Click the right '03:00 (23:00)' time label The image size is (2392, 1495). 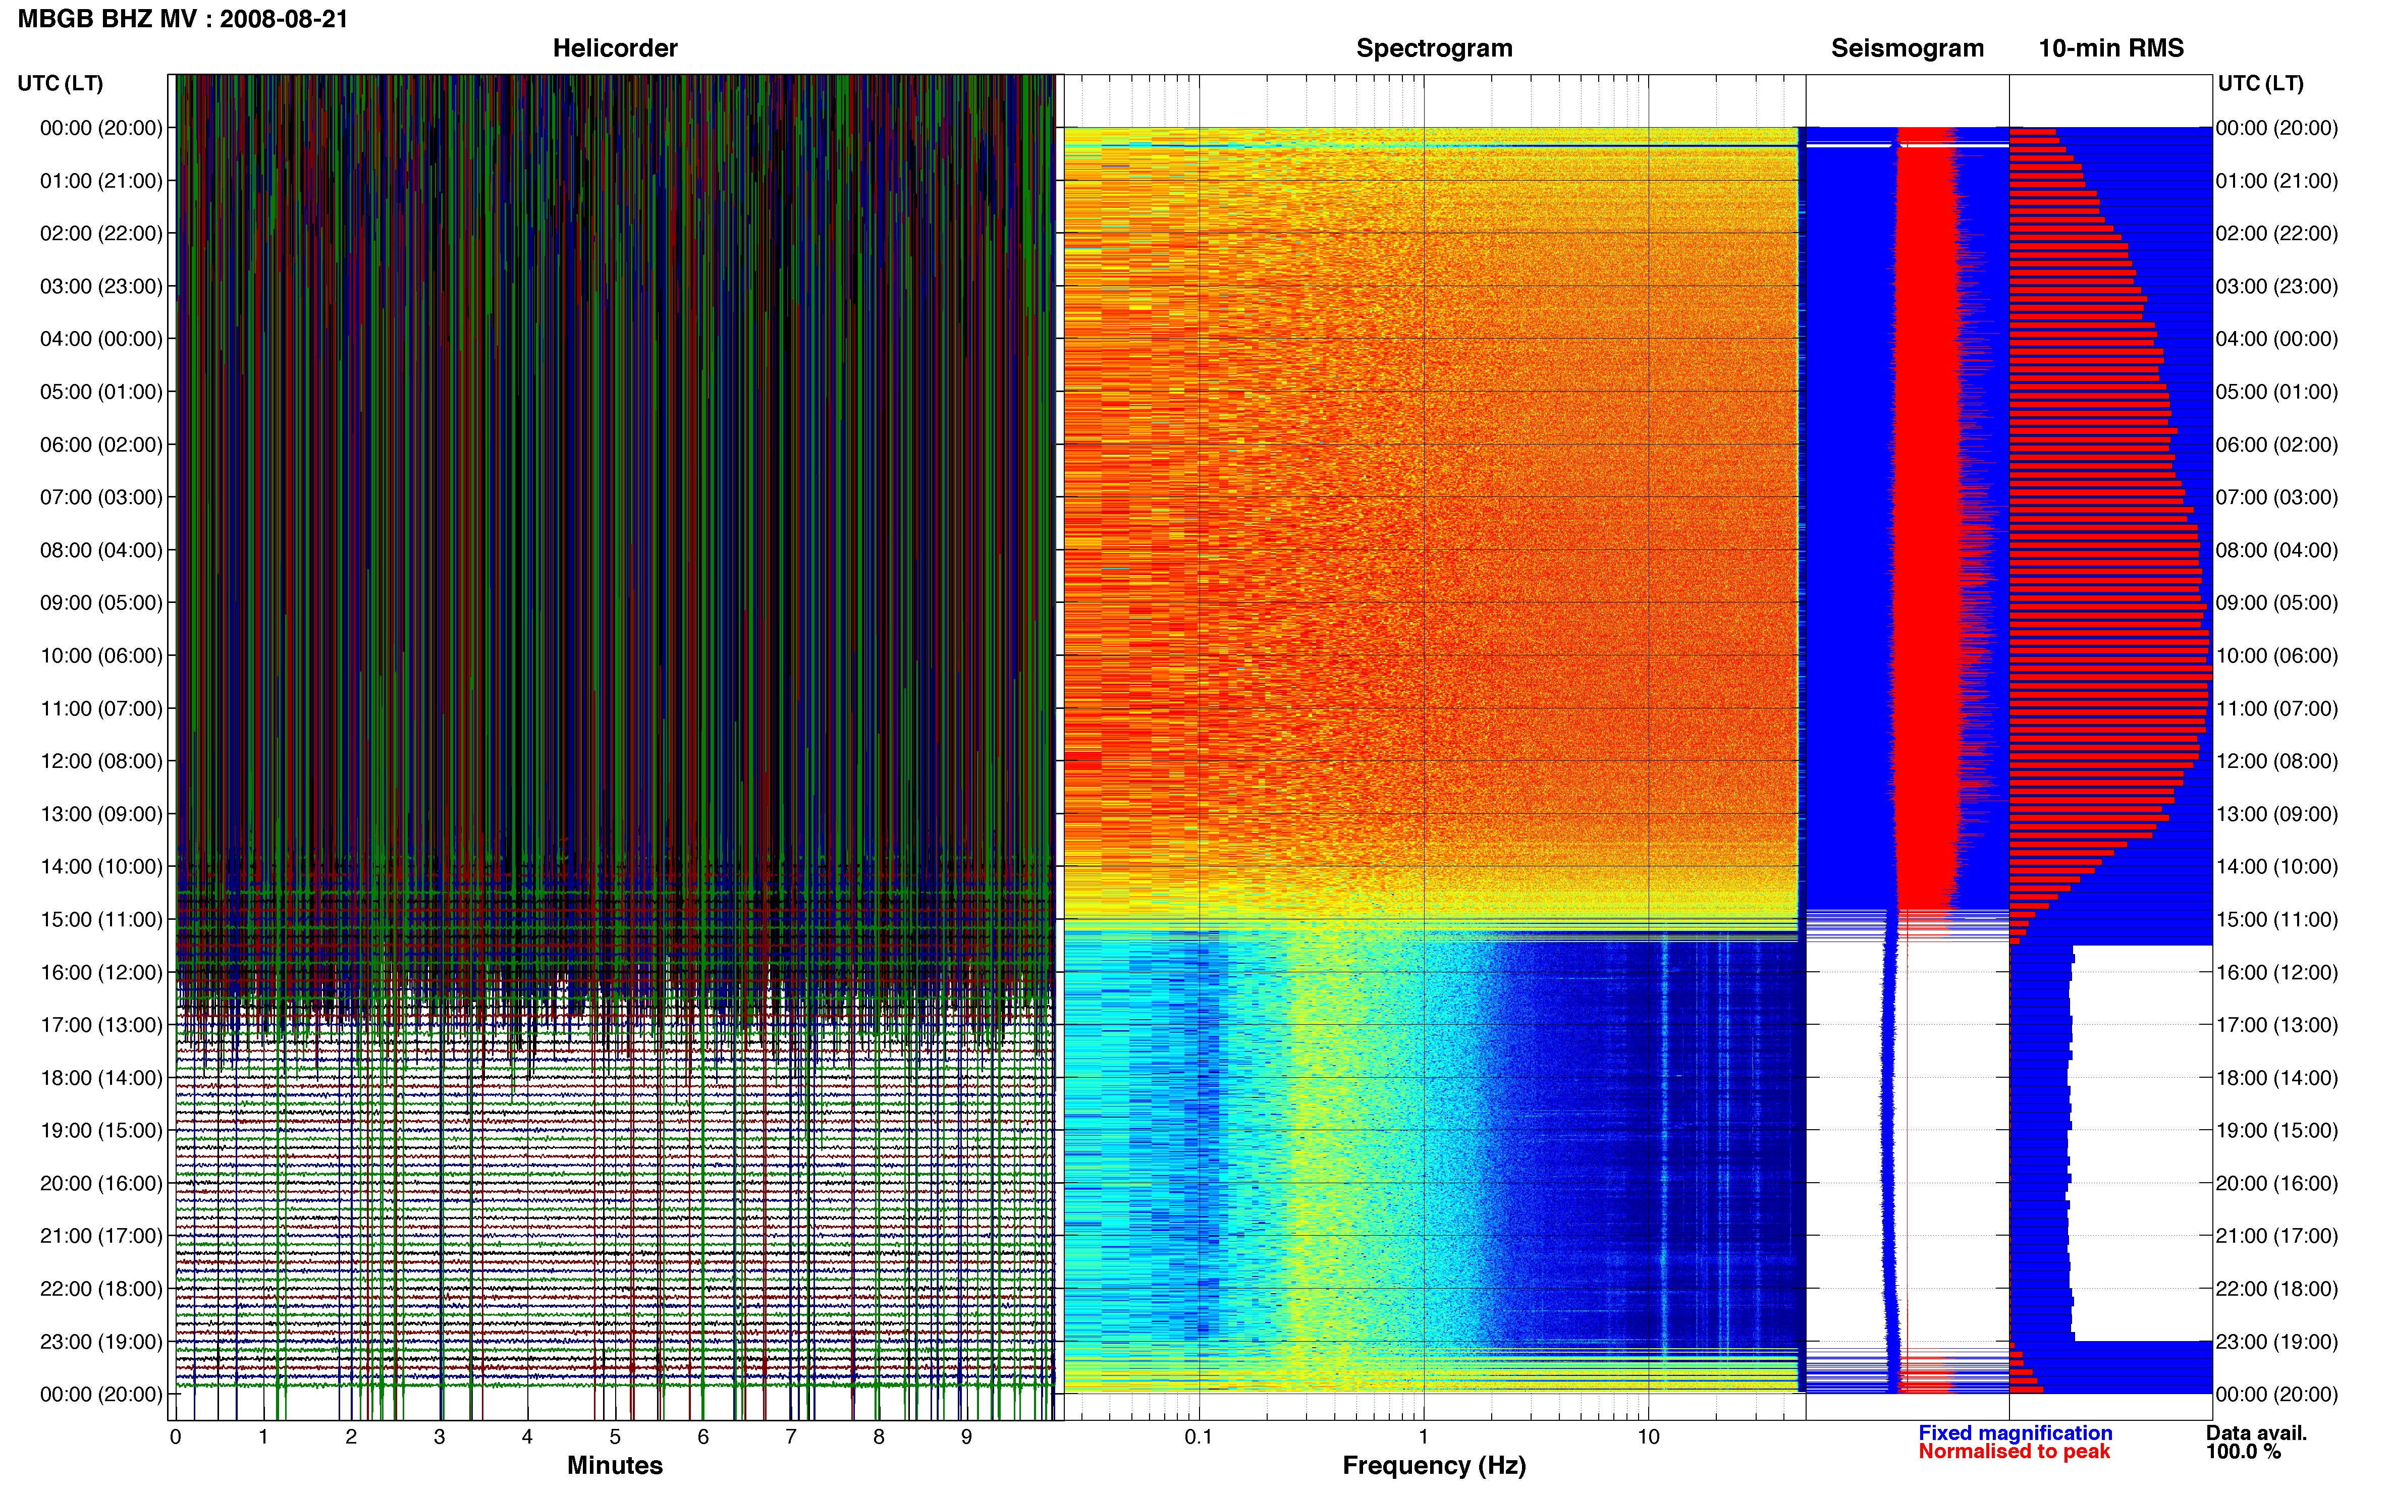coord(2277,287)
